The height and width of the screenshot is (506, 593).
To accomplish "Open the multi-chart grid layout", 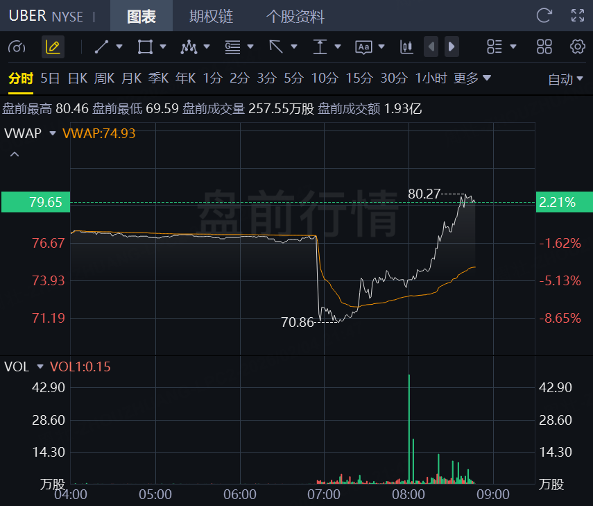I will pos(544,47).
